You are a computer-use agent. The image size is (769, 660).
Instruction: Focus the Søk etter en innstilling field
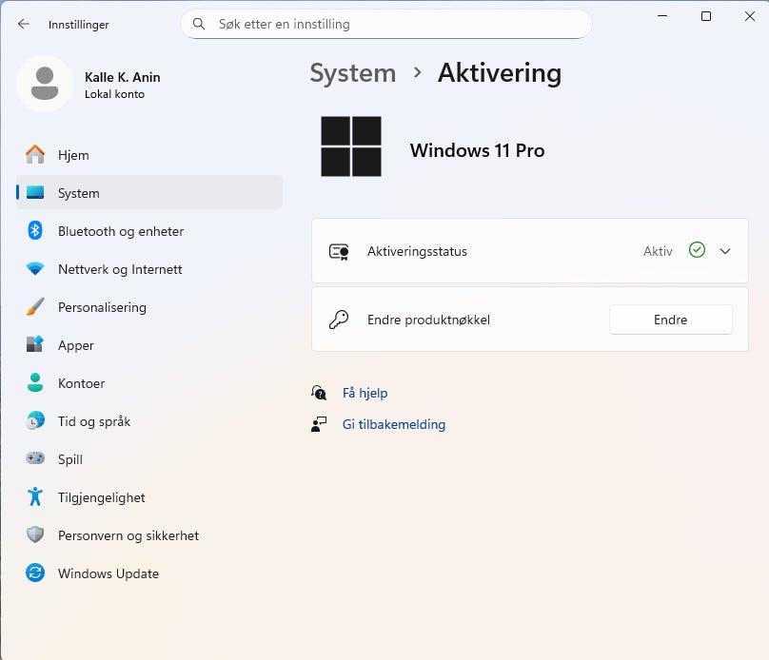(386, 24)
